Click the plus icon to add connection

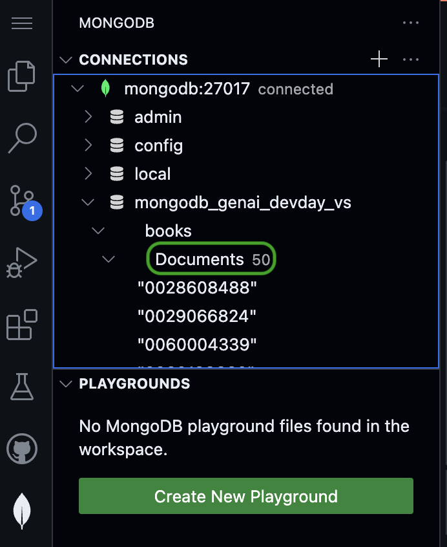[x=379, y=59]
